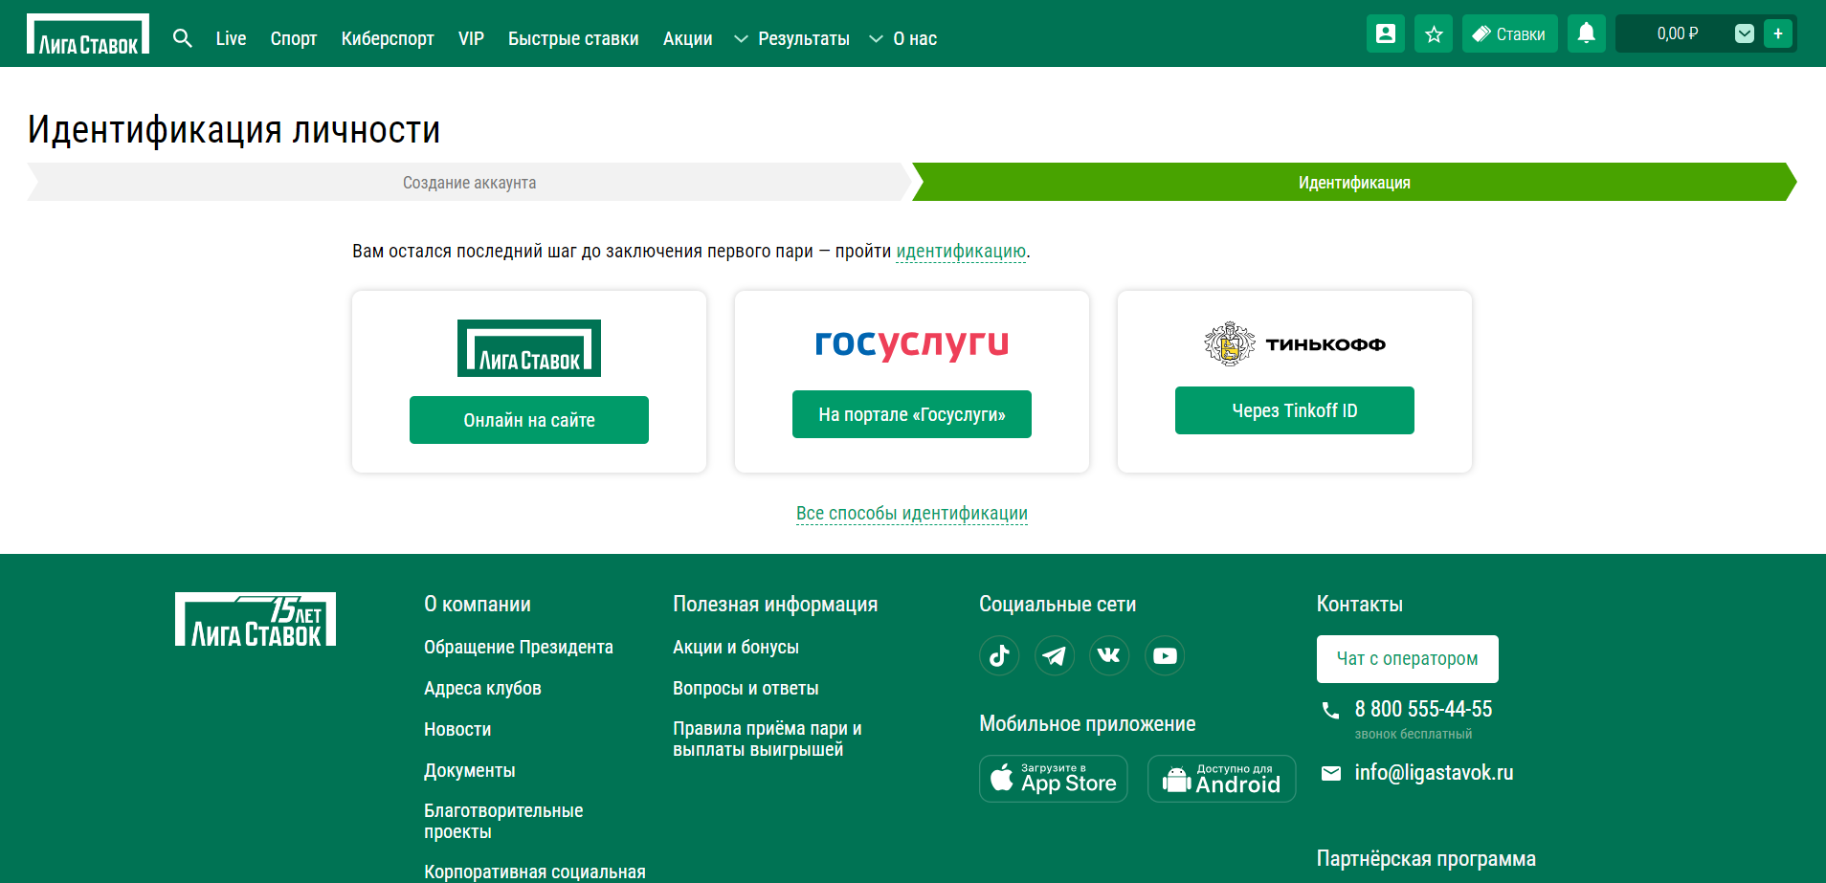Open Новости footer link
1826x883 pixels.
(457, 730)
